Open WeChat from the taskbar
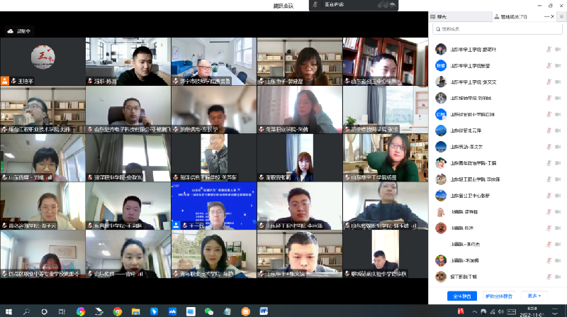Viewport: 567px width, 317px height. click(x=208, y=311)
